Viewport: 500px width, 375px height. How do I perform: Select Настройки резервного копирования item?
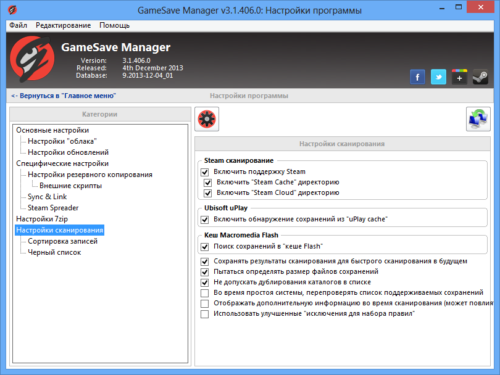[90, 175]
